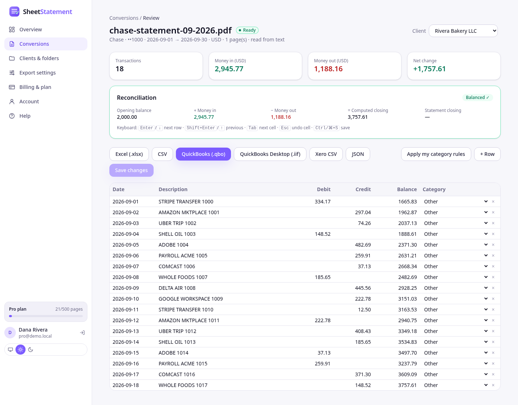Export as Excel (.xlsx)
This screenshot has height=405, width=518.
[129, 154]
